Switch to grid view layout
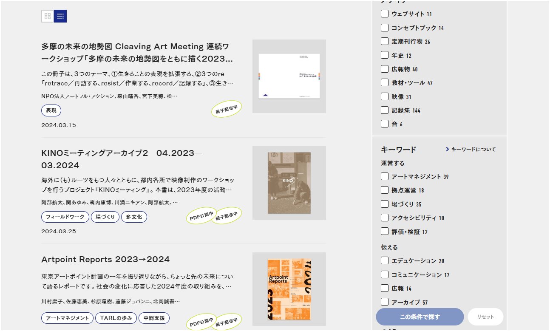Image resolution: width=550 pixels, height=331 pixels. [x=48, y=16]
